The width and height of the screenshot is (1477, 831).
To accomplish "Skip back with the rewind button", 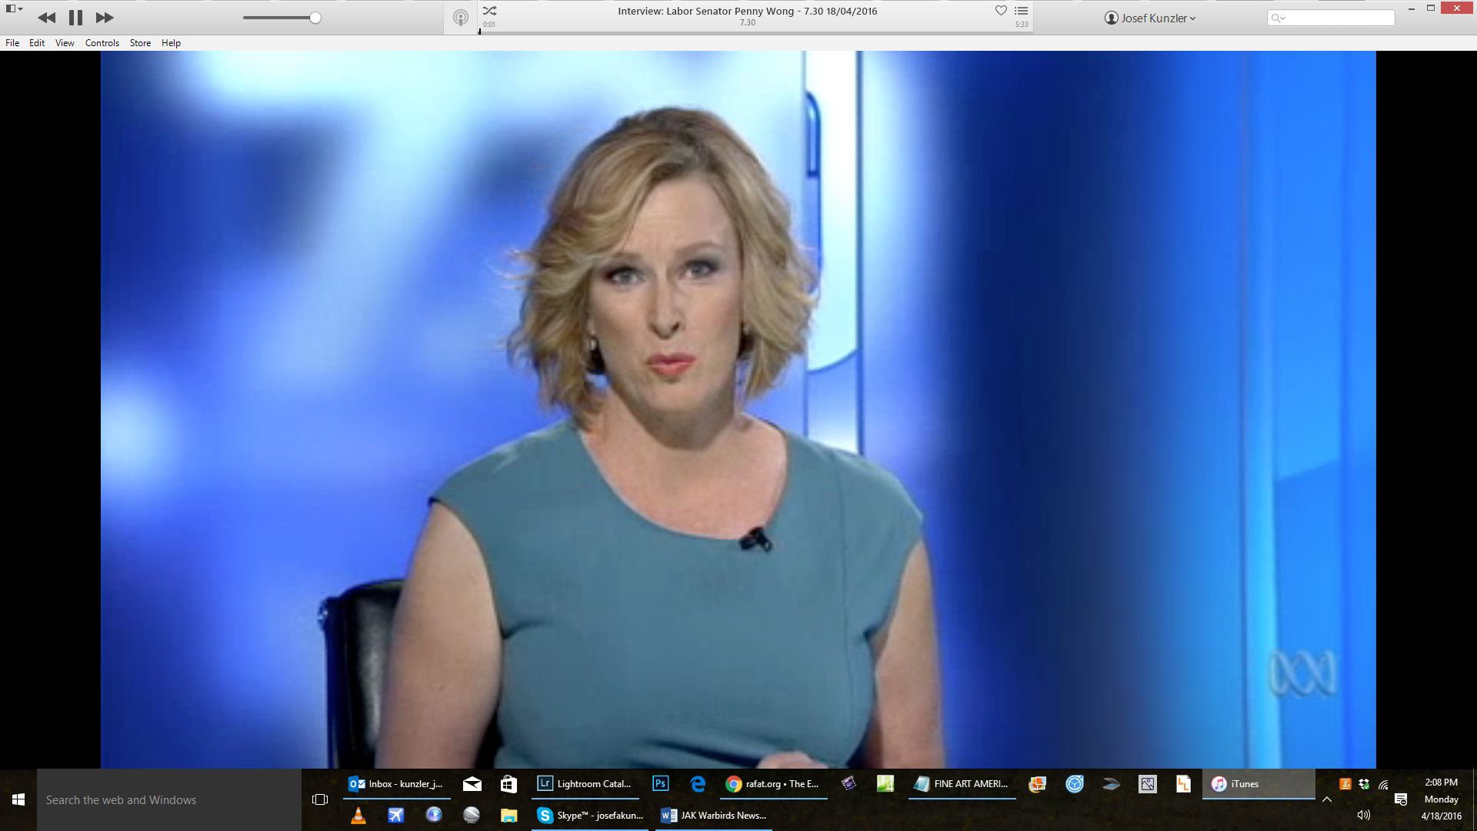I will click(46, 18).
